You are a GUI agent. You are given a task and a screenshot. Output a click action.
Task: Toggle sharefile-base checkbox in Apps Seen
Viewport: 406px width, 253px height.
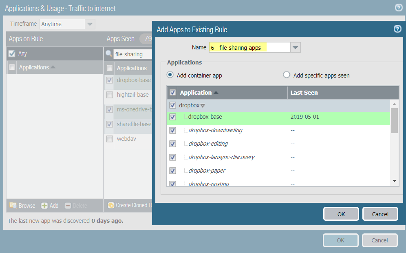click(110, 124)
